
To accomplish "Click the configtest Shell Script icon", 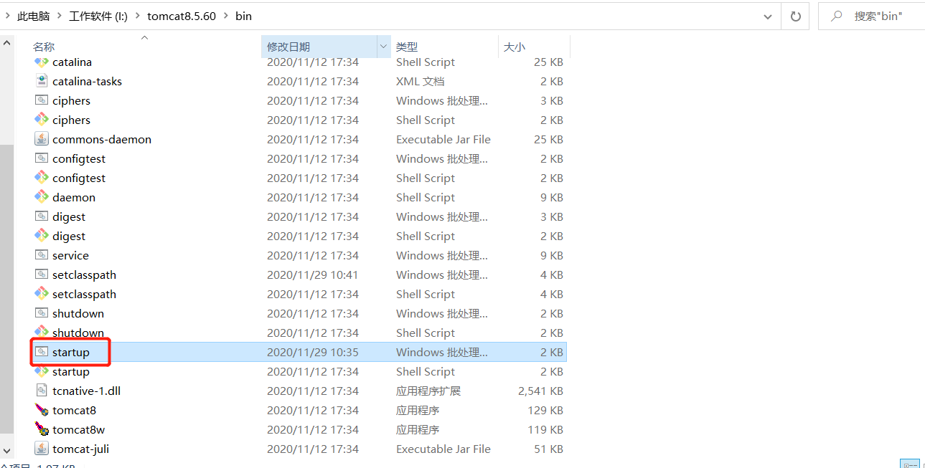I will click(x=42, y=178).
